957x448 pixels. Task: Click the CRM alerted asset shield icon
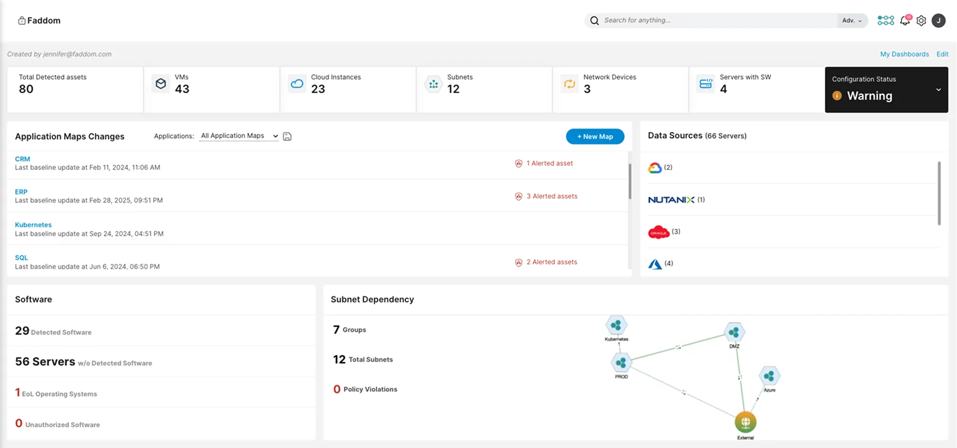(518, 164)
